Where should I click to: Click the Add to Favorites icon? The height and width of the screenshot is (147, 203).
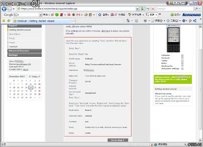[x=9, y=21]
